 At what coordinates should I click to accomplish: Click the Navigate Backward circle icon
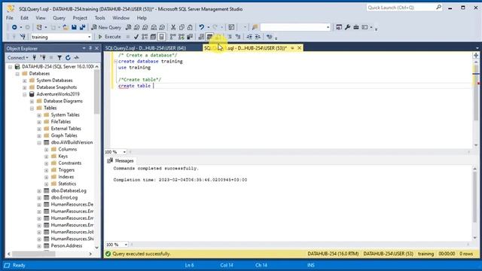(14, 27)
